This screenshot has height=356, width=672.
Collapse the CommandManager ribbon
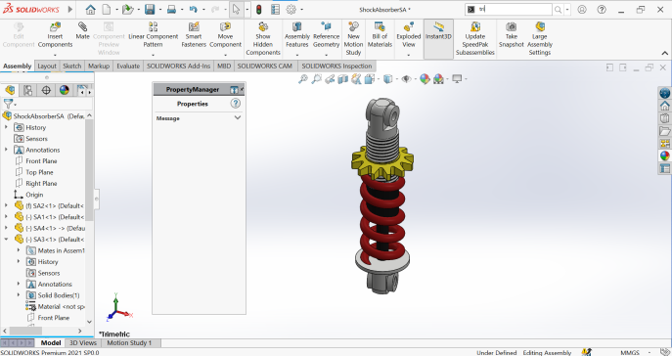click(665, 54)
